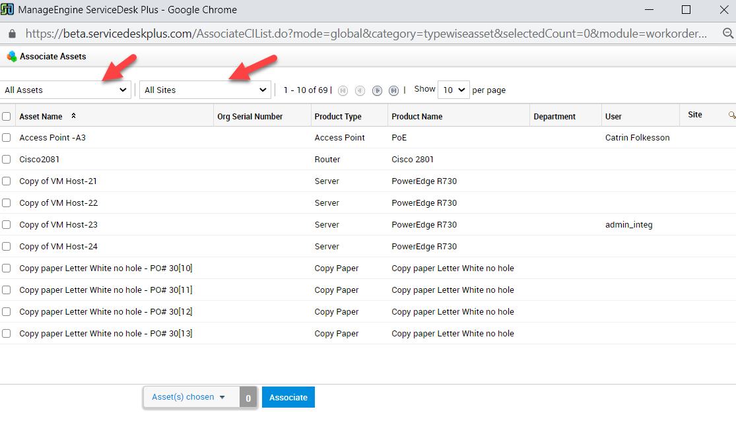Click the Associate Assets colorful logo icon

coord(12,57)
